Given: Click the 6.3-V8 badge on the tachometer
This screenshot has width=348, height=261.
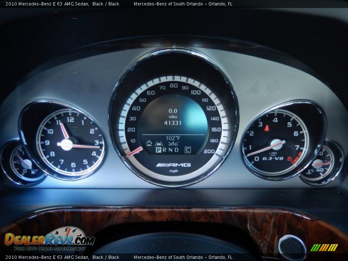Looking at the screenshot, I should tap(273, 158).
